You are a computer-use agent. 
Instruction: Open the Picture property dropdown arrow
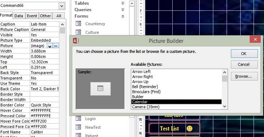pos(50,46)
